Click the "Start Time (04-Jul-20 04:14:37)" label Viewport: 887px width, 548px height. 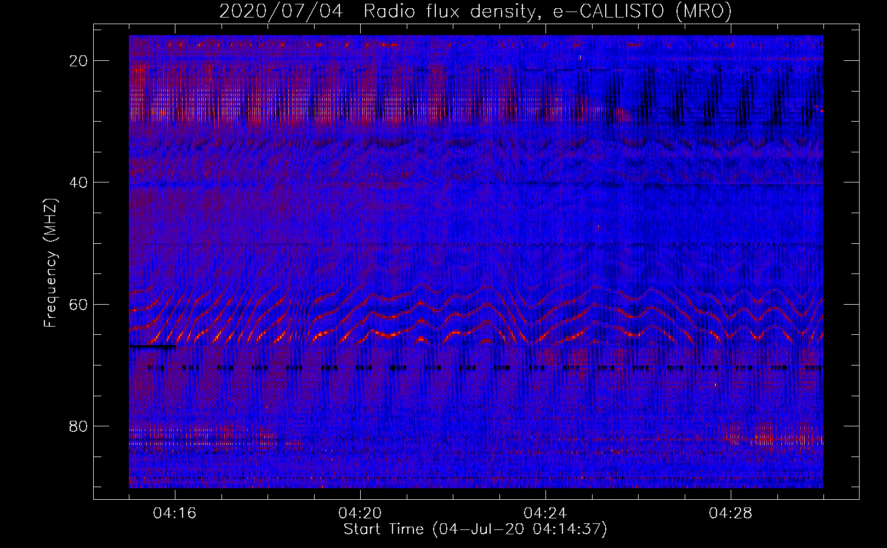point(475,529)
